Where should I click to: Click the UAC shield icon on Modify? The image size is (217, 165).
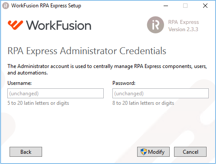144,152
